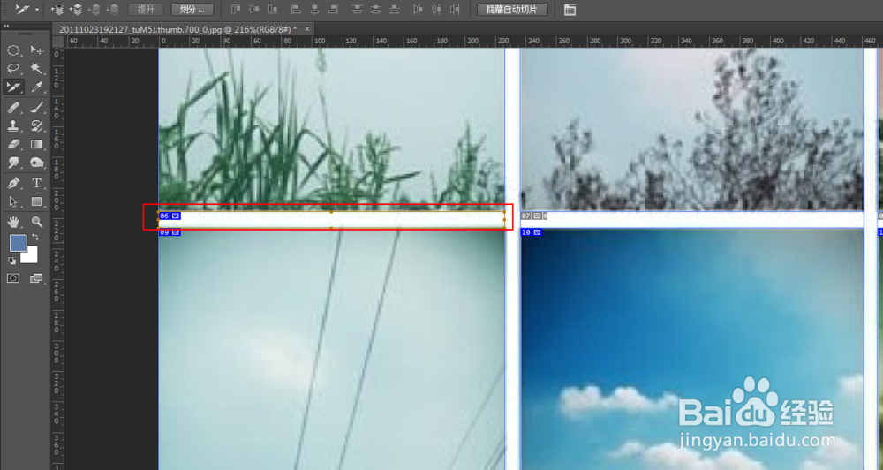883x470 pixels.
Task: Distribute slices by horizontal centers
Action: tap(436, 9)
